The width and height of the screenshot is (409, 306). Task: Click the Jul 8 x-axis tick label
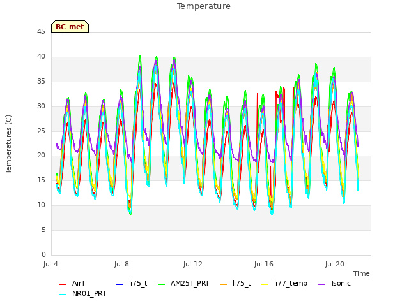click(x=121, y=264)
